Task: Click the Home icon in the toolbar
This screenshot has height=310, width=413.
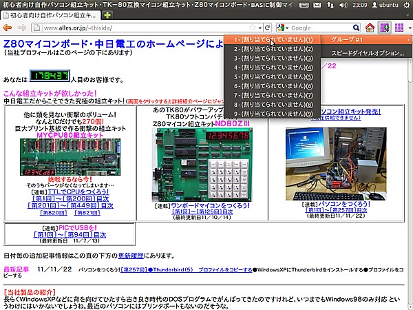Action: point(370,28)
